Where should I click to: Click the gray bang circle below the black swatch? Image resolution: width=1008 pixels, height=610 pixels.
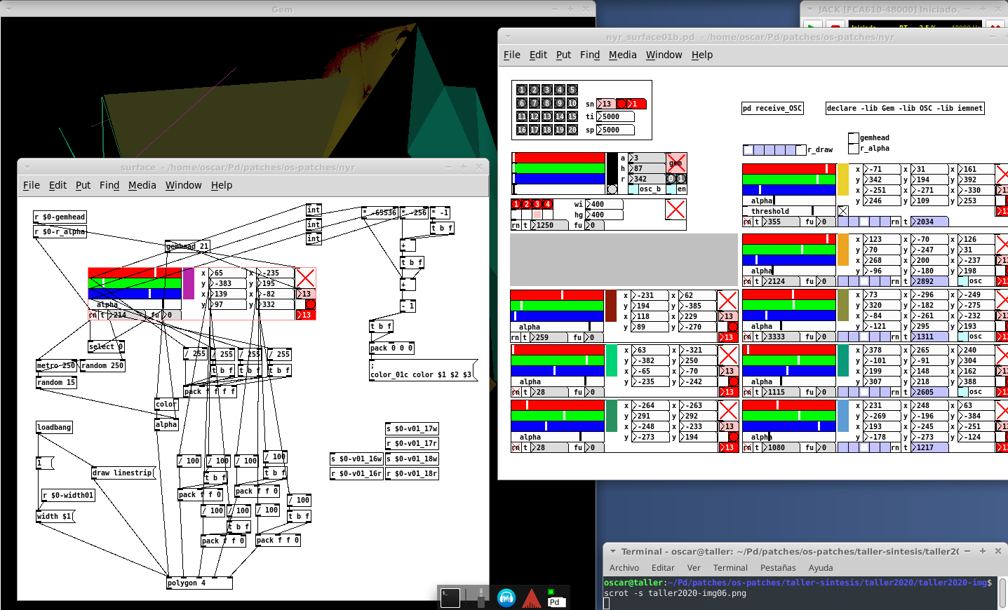612,189
